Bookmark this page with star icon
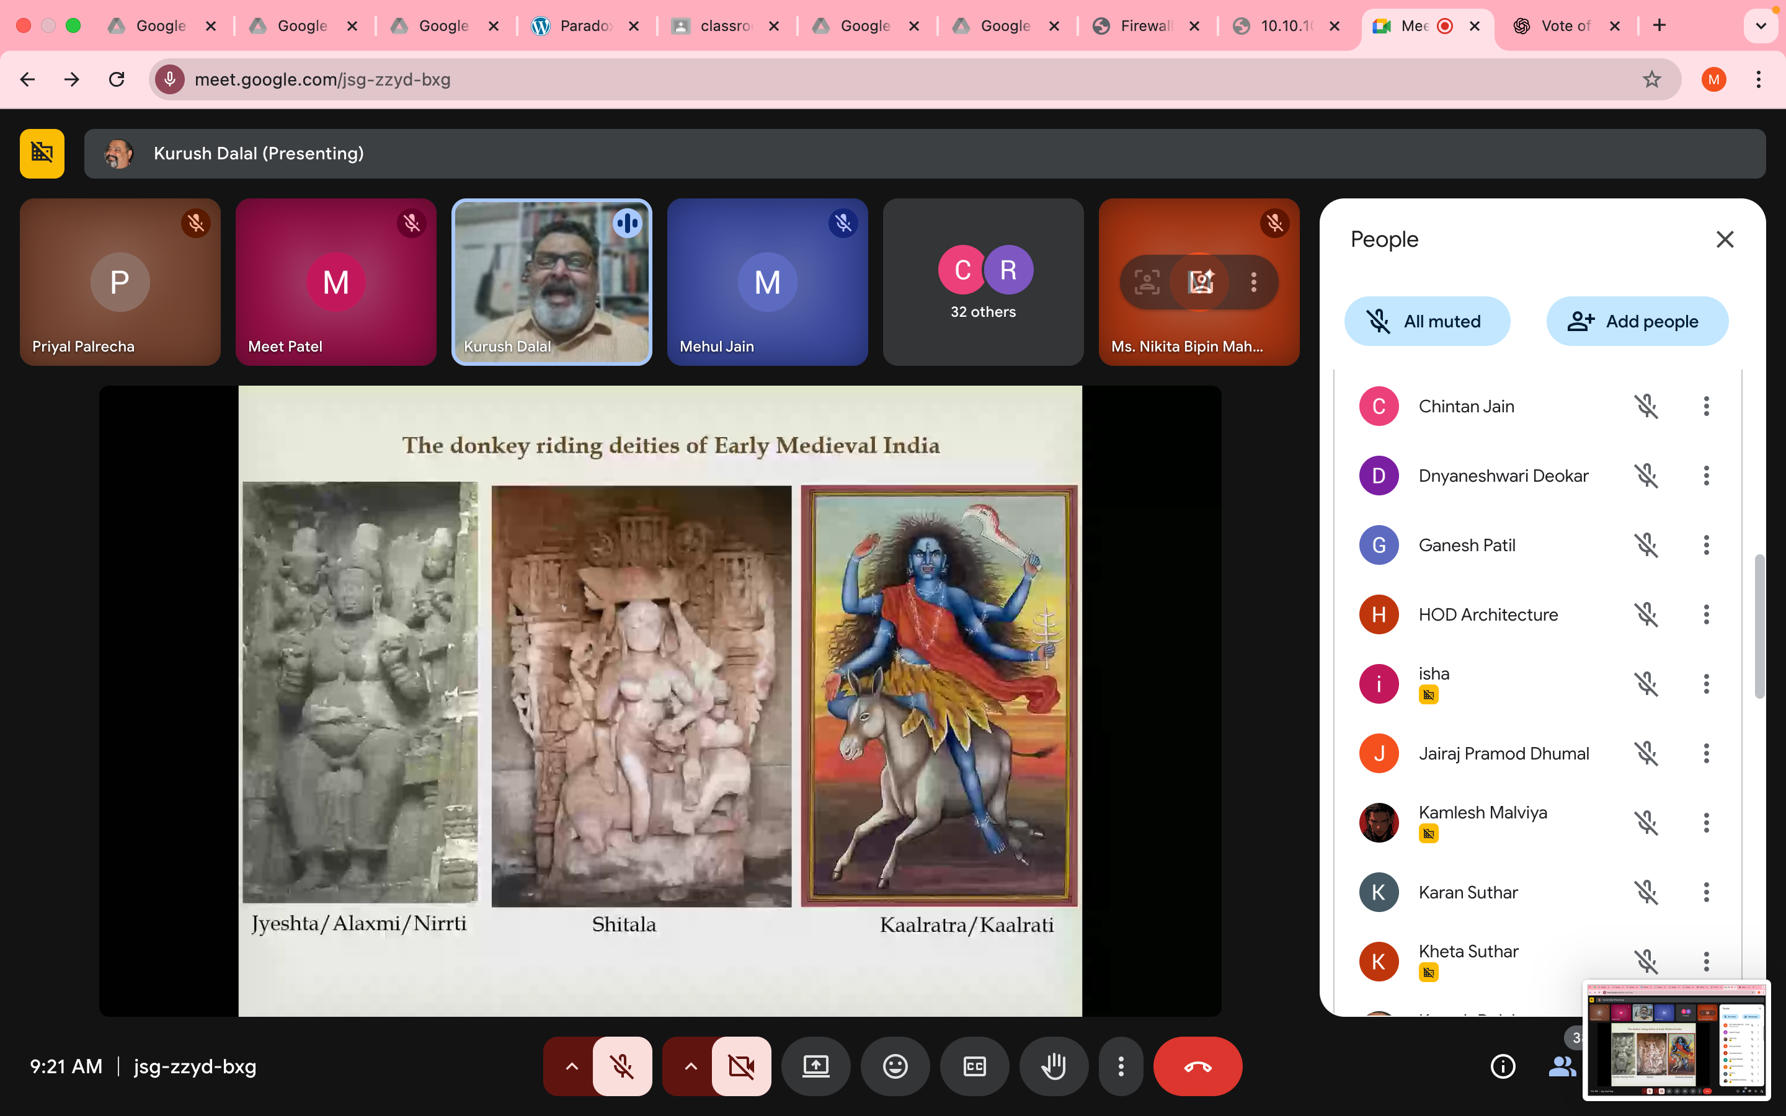The image size is (1786, 1116). [1651, 79]
